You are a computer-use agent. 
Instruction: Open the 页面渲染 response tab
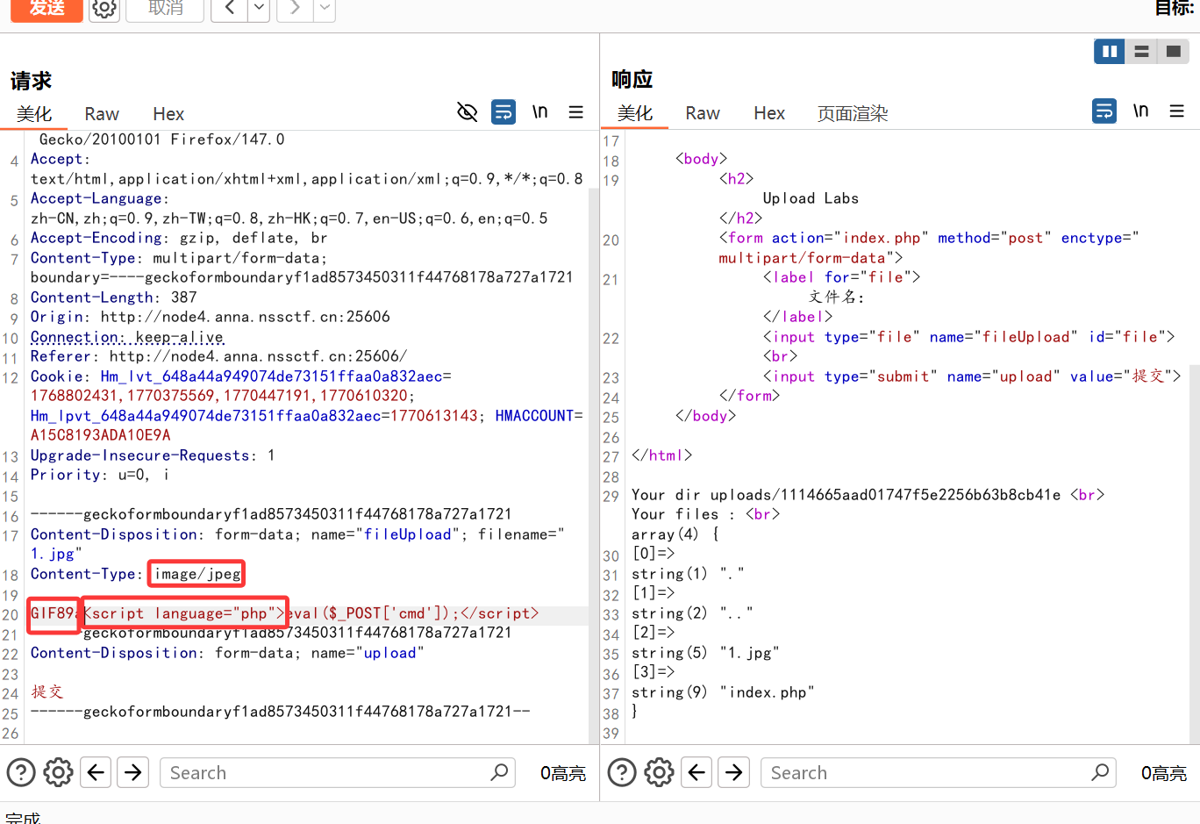[x=853, y=113]
